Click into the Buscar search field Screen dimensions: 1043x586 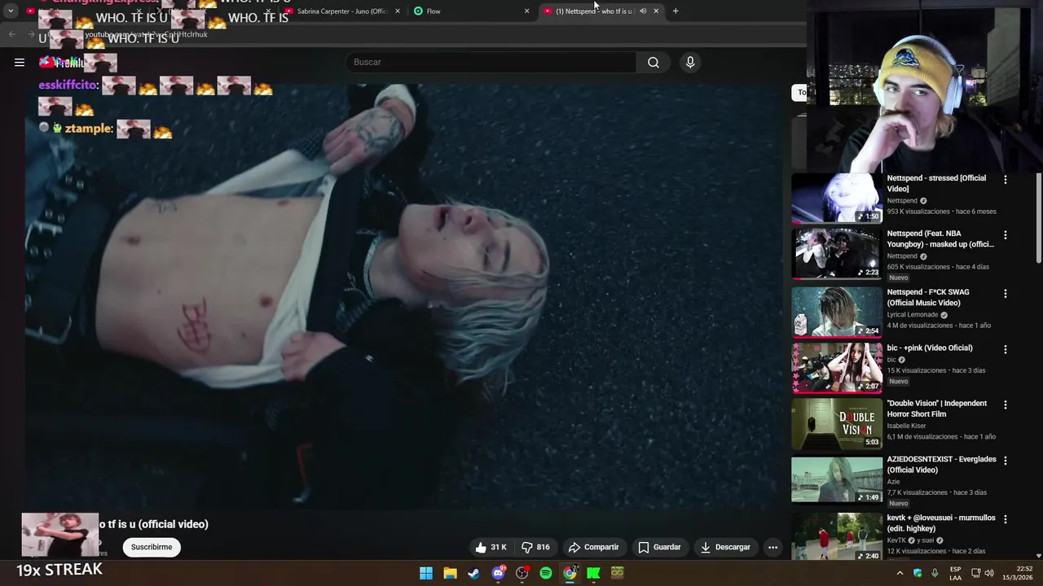point(491,62)
